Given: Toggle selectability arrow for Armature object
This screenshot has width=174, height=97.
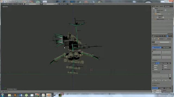Looking at the screenshot, I should coord(170,14).
